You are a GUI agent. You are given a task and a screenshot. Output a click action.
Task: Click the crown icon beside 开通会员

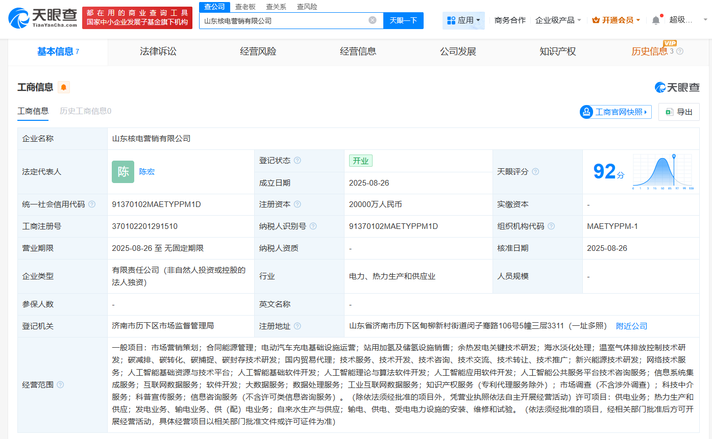595,19
